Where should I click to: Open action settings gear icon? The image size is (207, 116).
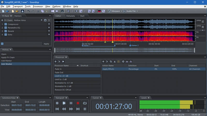(123, 62)
